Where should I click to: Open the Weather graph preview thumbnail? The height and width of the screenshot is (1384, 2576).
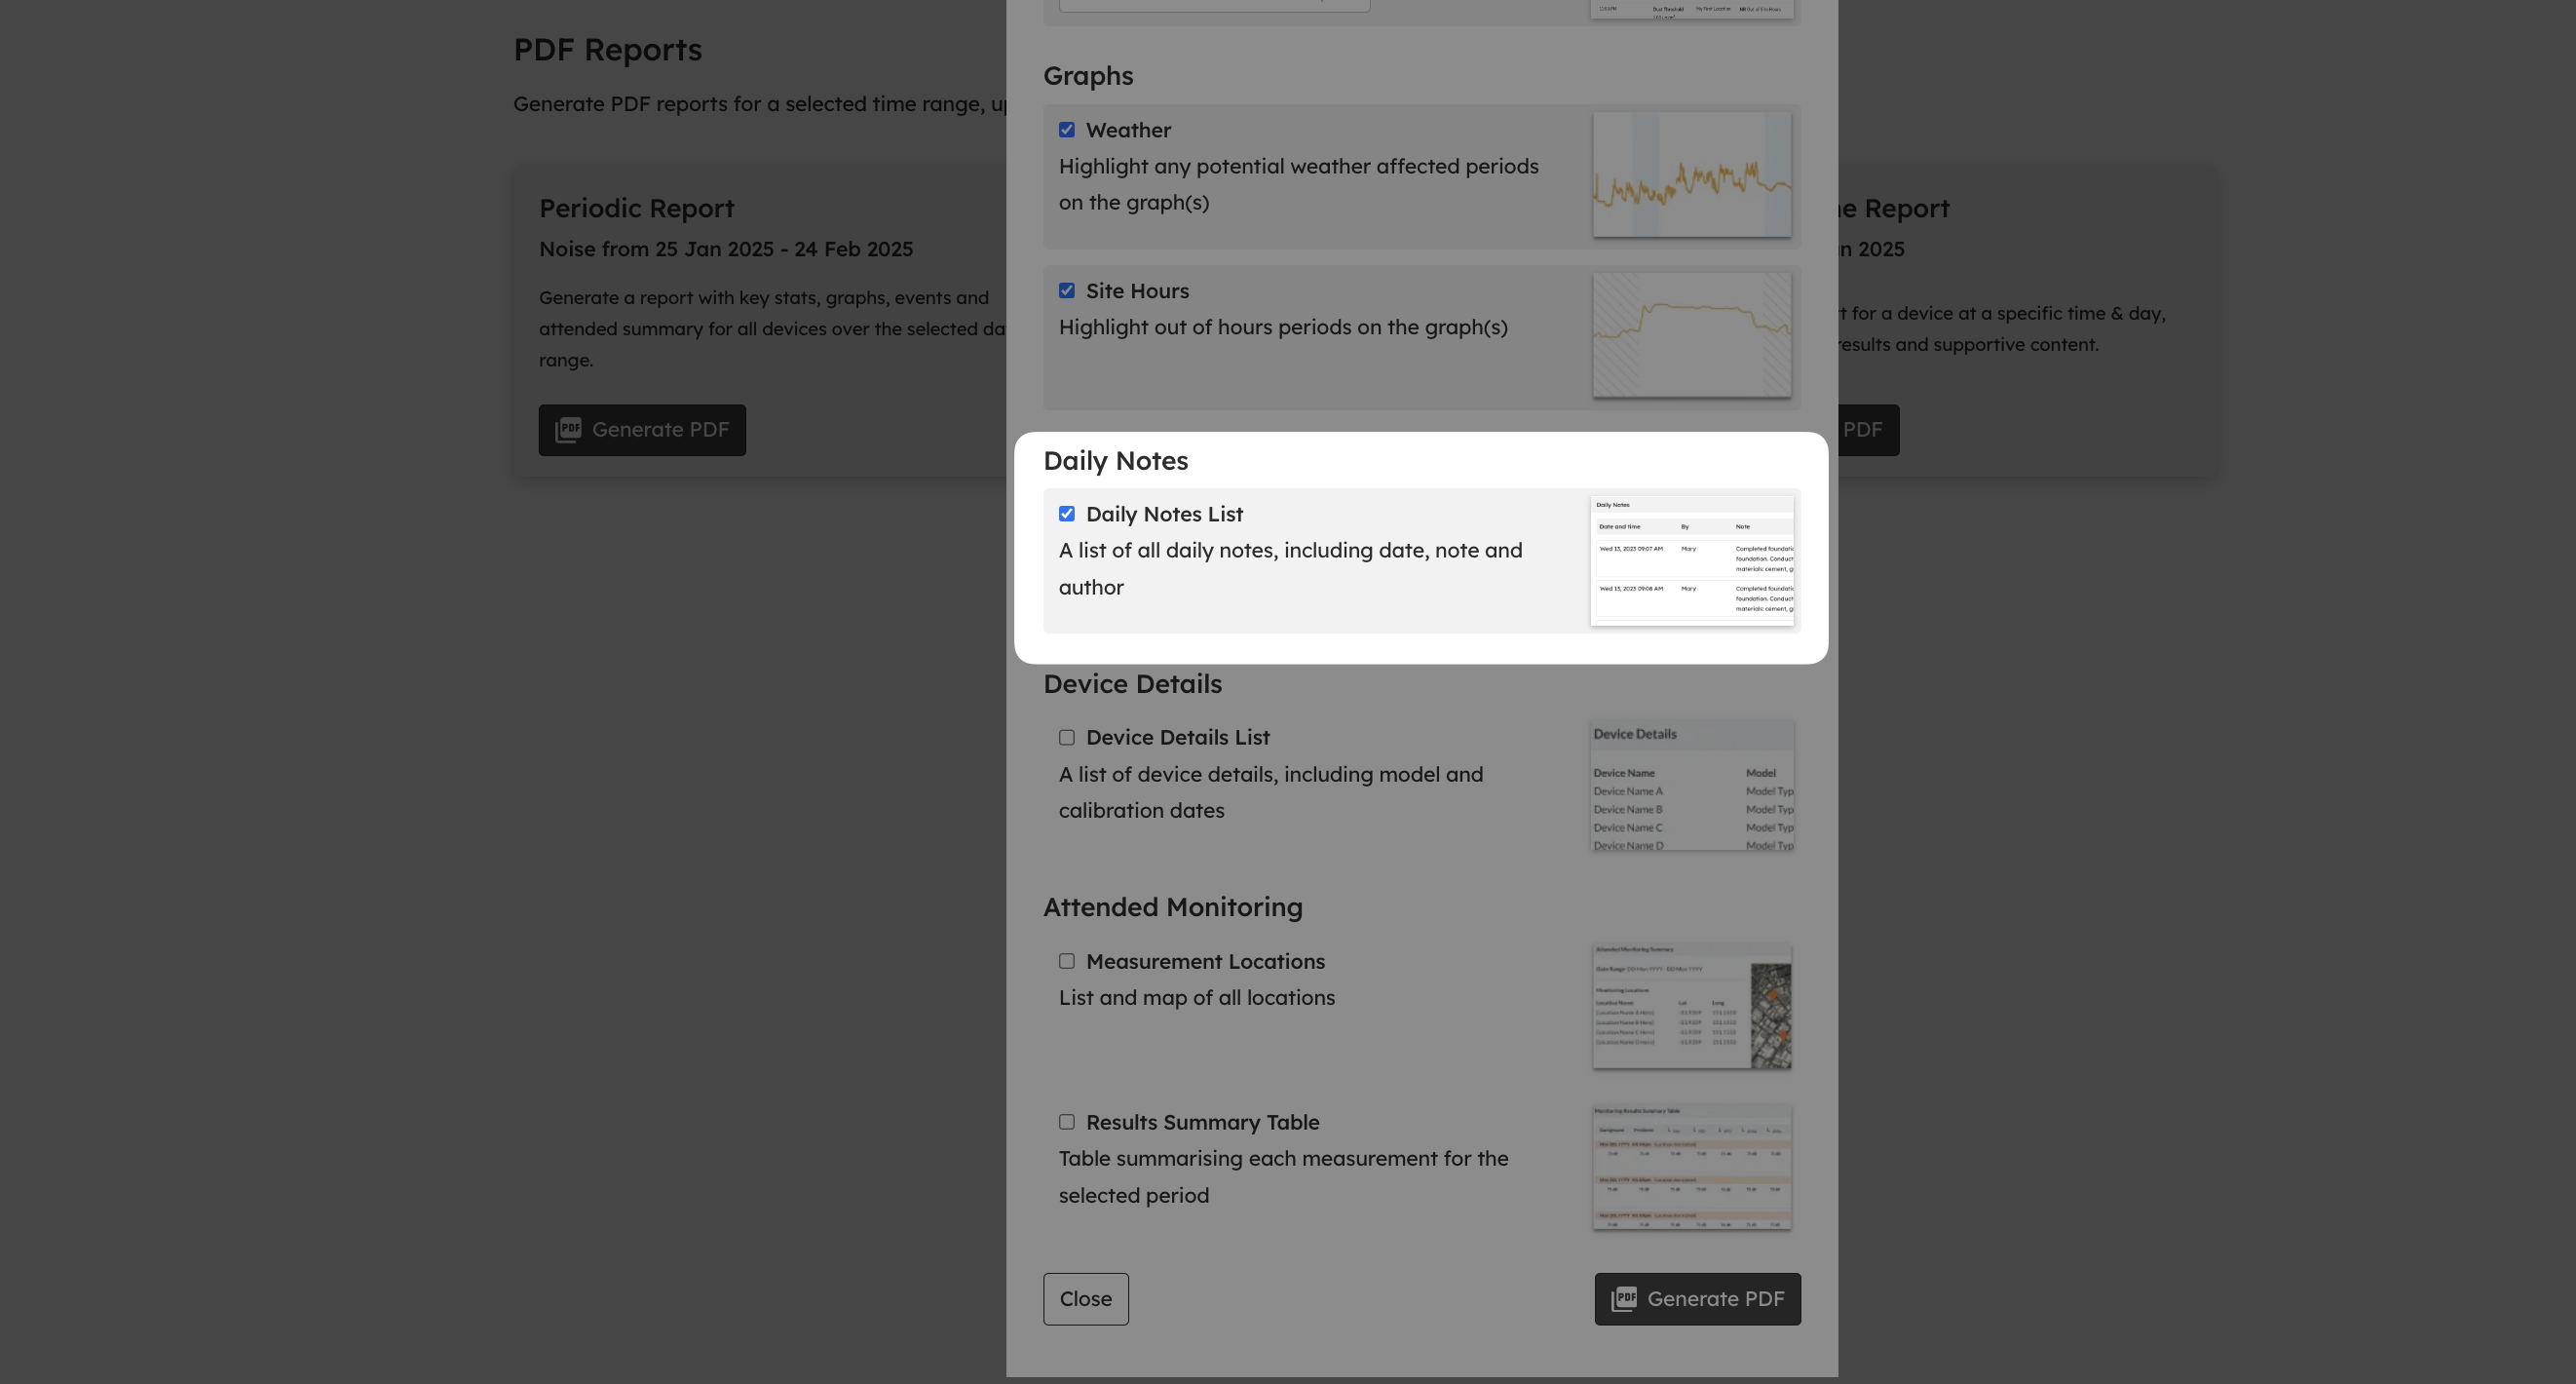point(1691,175)
